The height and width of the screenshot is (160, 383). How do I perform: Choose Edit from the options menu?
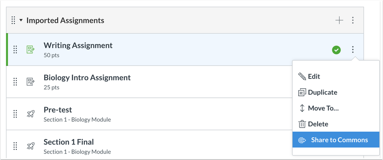click(314, 76)
